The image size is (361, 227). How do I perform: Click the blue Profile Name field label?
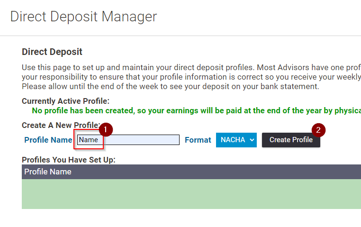coord(48,140)
